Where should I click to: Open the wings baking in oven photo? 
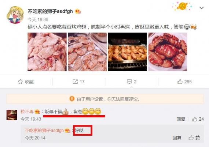coord(127,52)
